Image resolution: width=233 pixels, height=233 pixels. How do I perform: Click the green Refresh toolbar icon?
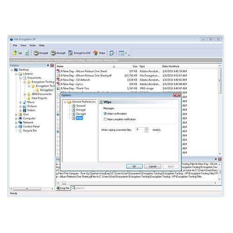click(x=27, y=53)
